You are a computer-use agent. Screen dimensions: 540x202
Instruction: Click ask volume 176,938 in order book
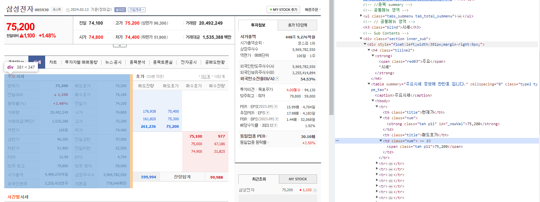click(x=149, y=112)
